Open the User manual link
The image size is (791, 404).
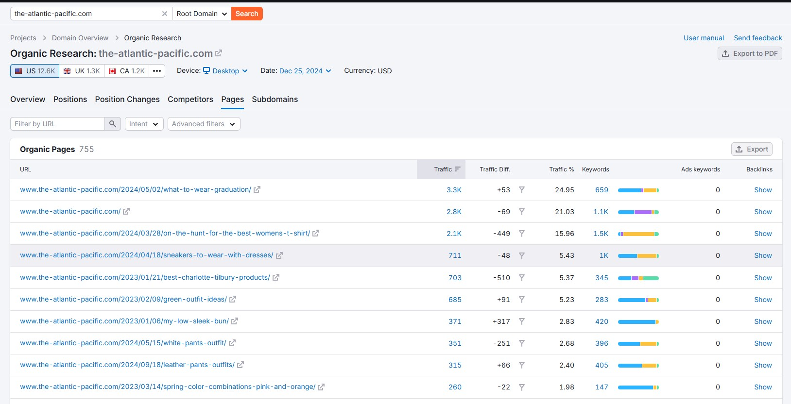tap(704, 38)
